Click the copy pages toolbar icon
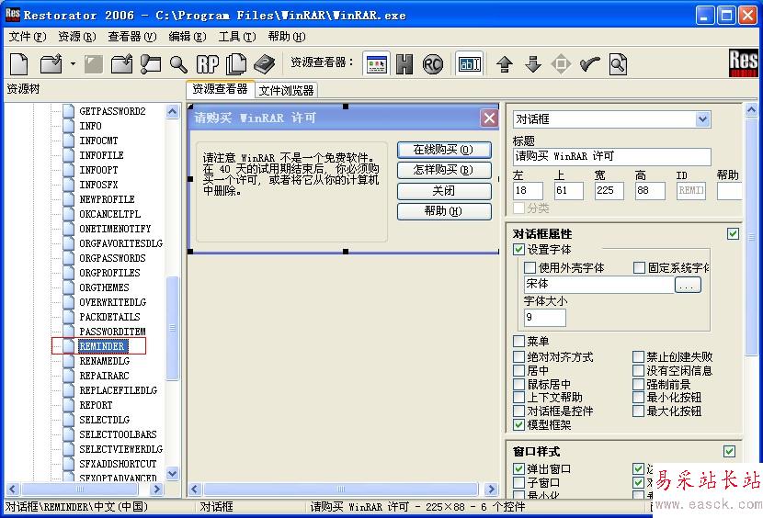The height and width of the screenshot is (518, 763). click(236, 63)
